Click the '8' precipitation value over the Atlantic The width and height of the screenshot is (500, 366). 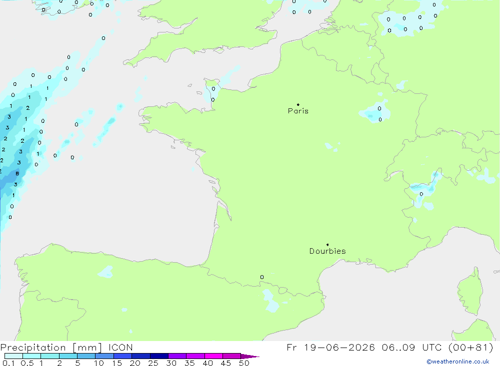17,174
